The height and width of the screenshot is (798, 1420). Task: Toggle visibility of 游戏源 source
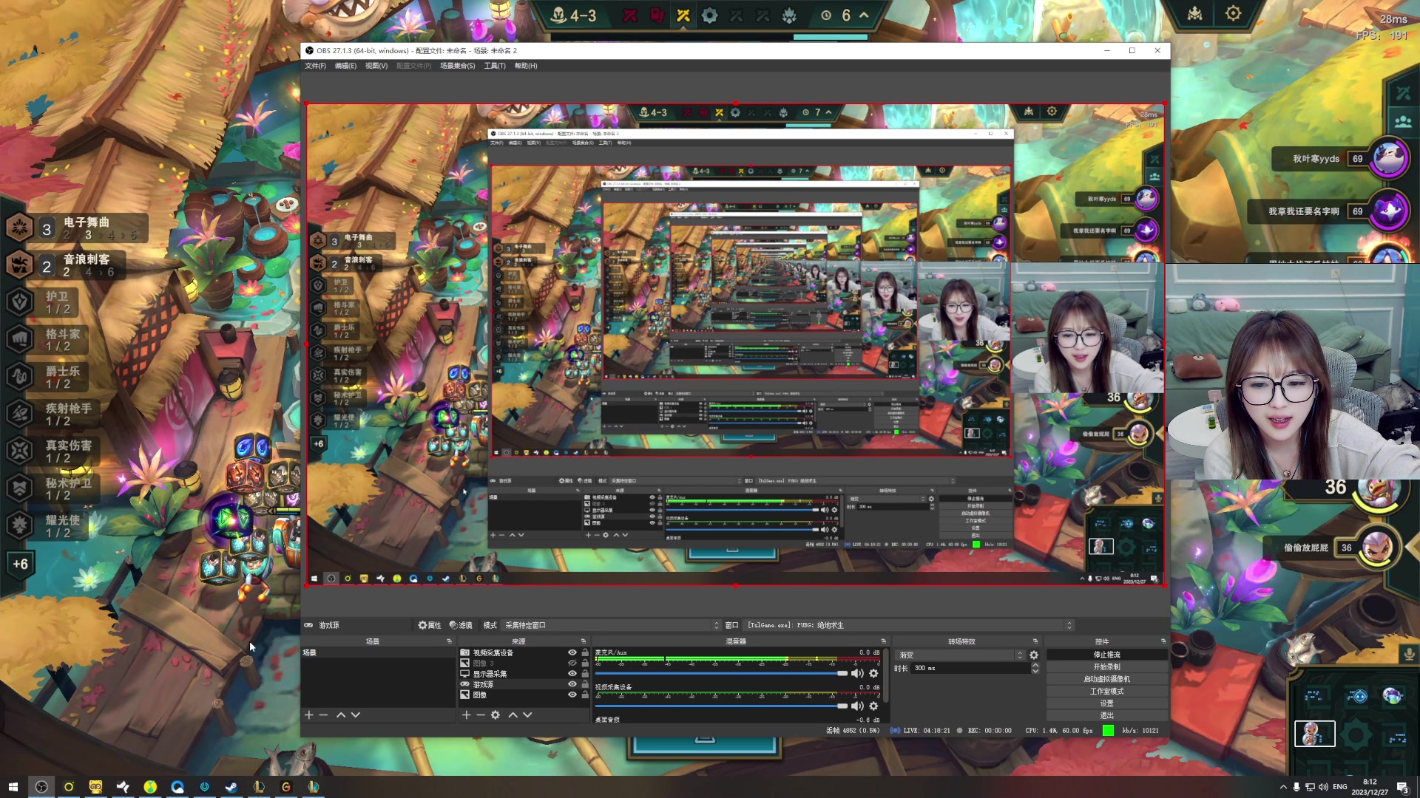(x=572, y=684)
